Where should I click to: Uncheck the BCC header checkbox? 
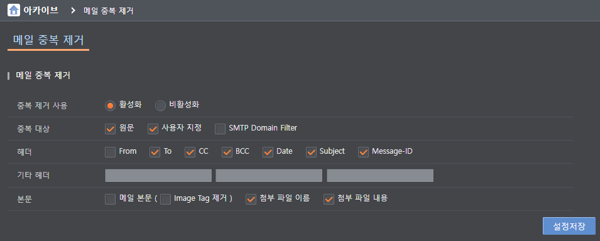(227, 153)
